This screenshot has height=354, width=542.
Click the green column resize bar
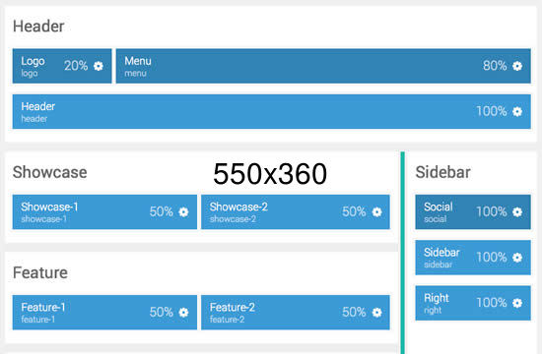[403, 253]
